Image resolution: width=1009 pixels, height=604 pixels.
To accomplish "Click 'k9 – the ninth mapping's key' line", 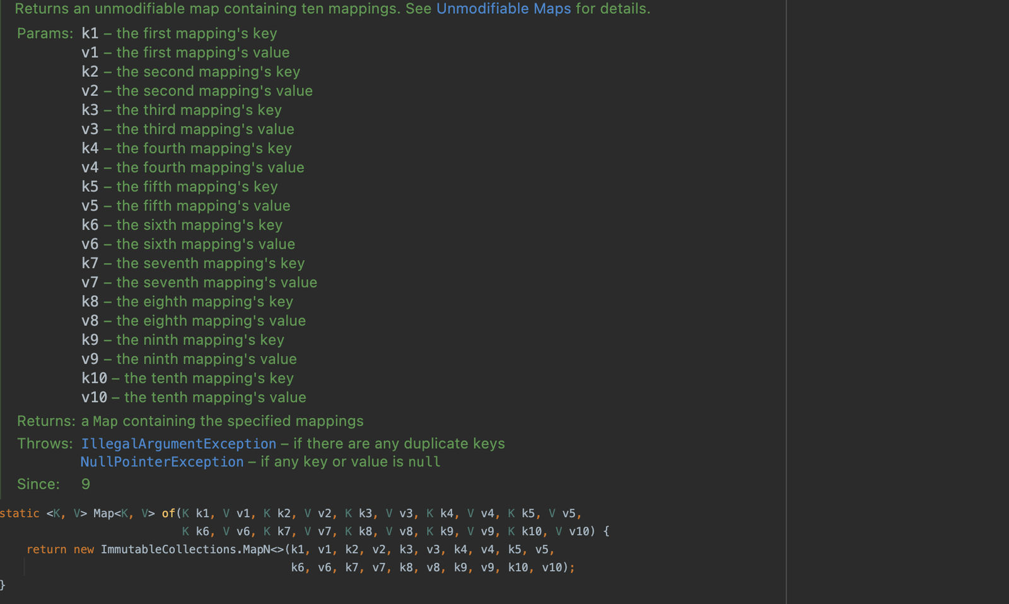I will [183, 340].
